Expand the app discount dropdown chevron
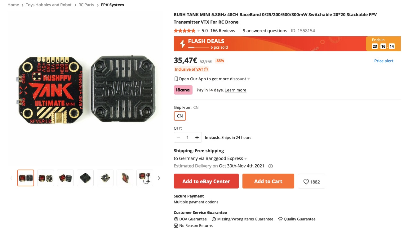 pos(248,79)
